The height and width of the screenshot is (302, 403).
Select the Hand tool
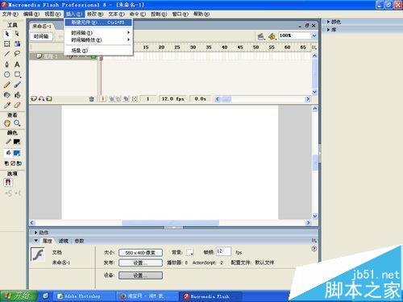point(7,123)
